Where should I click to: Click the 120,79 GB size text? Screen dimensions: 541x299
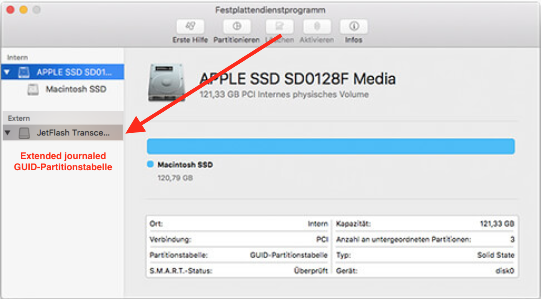coord(175,178)
